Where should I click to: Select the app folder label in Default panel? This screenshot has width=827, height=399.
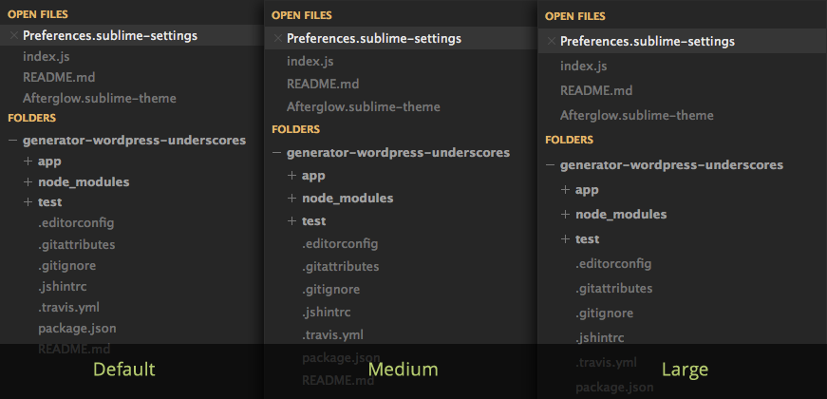tap(49, 161)
